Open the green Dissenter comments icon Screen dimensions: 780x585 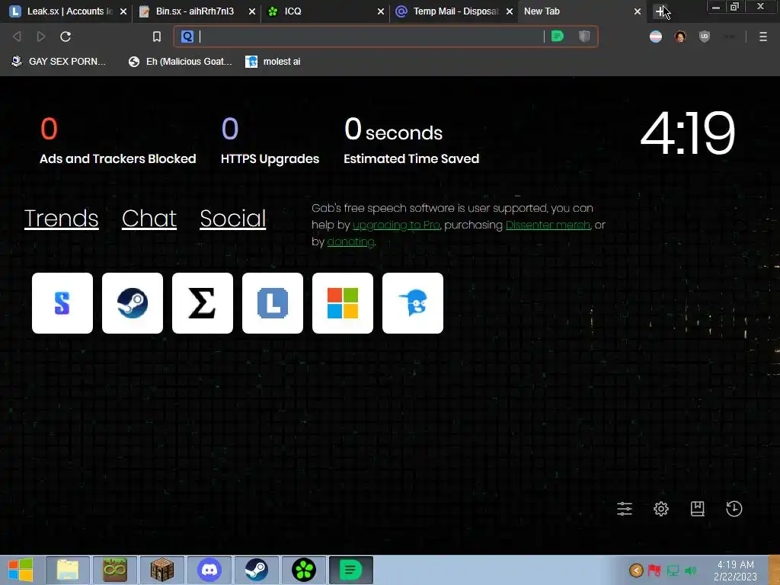pos(558,37)
